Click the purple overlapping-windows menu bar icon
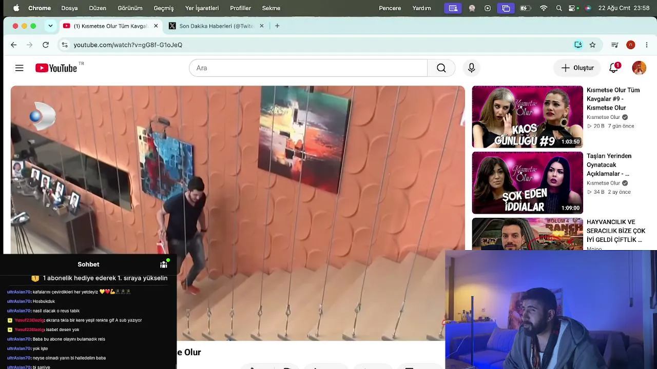The width and height of the screenshot is (657, 369). click(506, 8)
